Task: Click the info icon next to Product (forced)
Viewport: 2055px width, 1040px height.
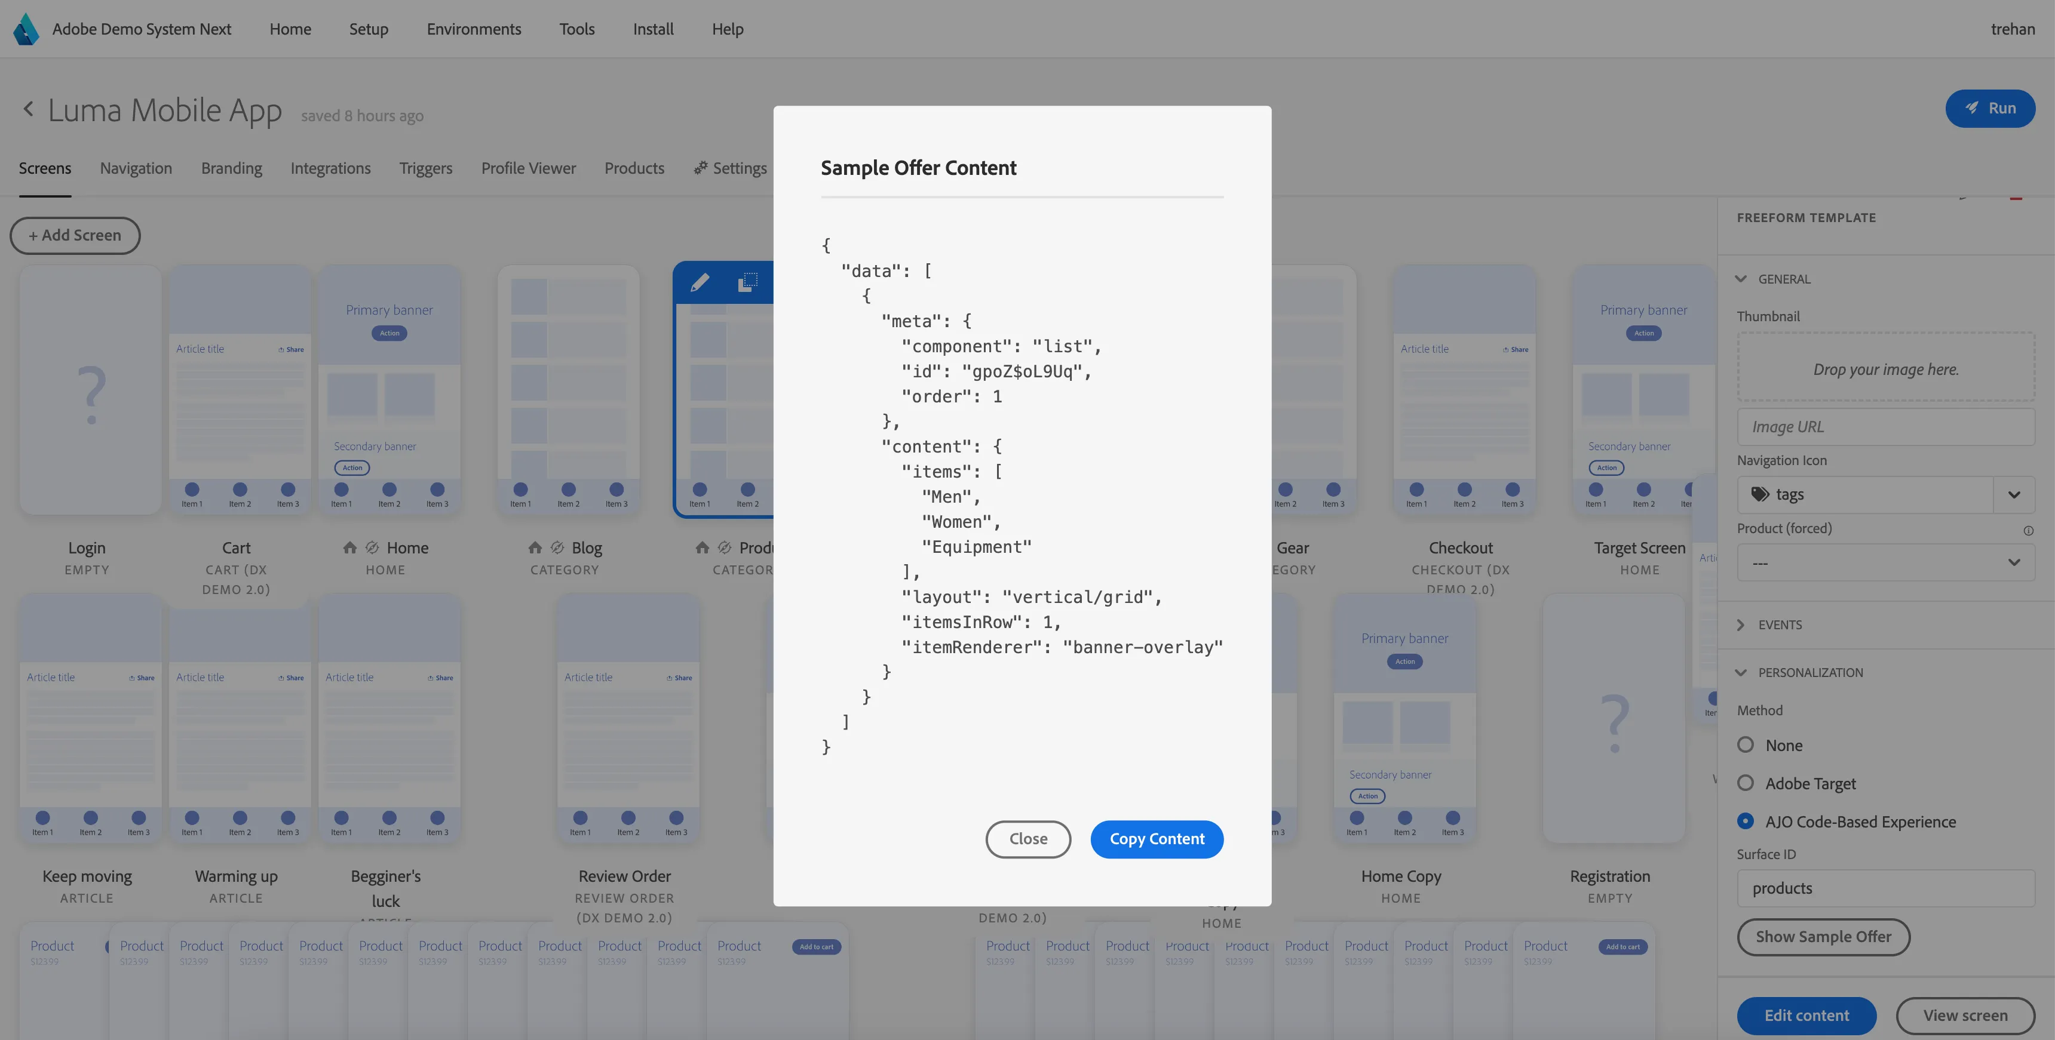Action: [x=2028, y=530]
